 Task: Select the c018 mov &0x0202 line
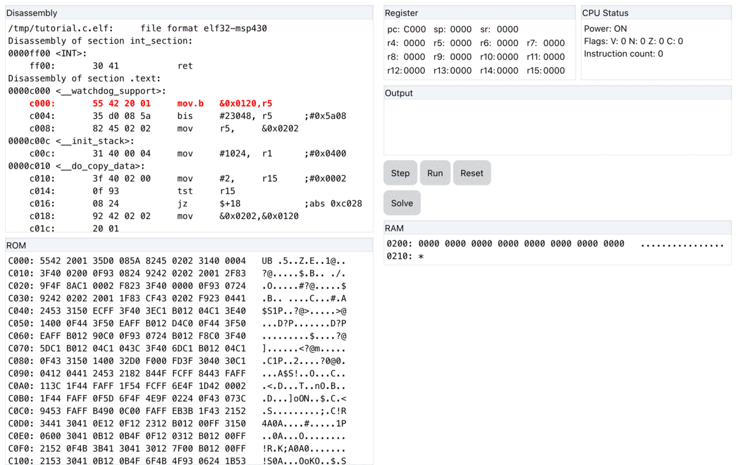(x=163, y=216)
